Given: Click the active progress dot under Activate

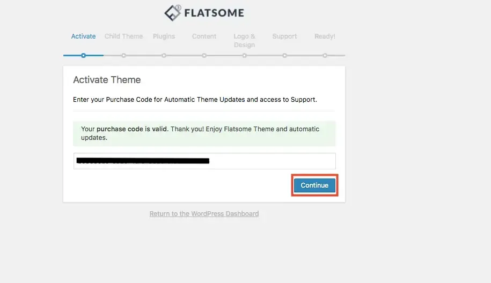Looking at the screenshot, I should coord(83,56).
